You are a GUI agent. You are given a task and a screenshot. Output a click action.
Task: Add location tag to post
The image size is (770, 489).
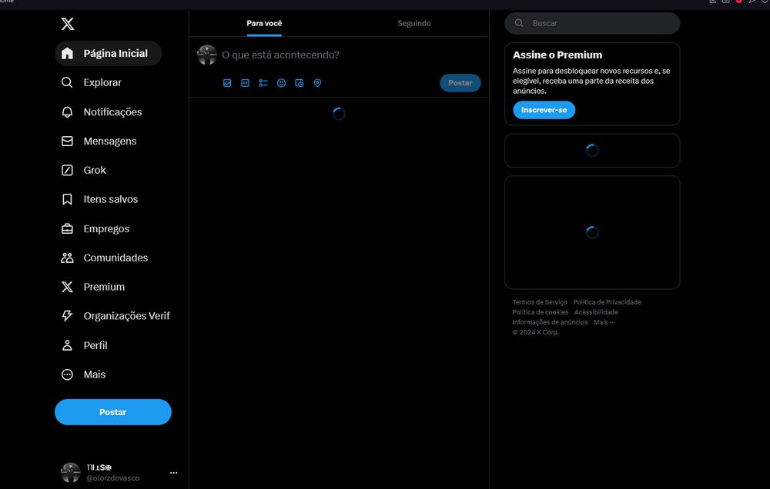tap(318, 83)
